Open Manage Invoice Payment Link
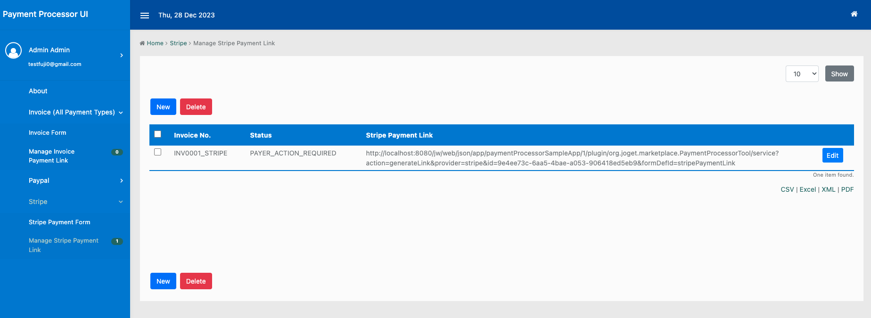This screenshot has width=871, height=318. coord(52,156)
